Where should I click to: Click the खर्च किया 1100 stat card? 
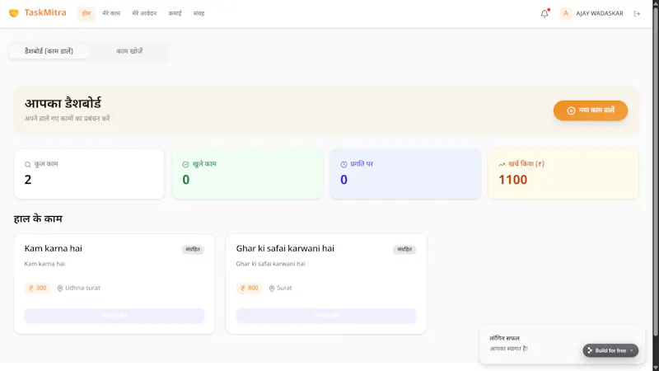[563, 174]
